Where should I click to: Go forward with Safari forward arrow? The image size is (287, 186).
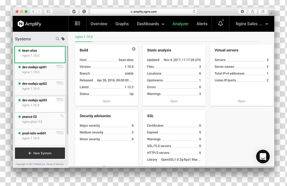39,11
